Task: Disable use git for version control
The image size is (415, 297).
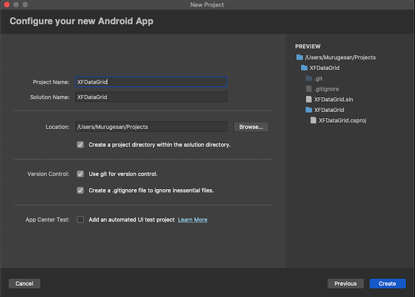Action: coord(80,174)
